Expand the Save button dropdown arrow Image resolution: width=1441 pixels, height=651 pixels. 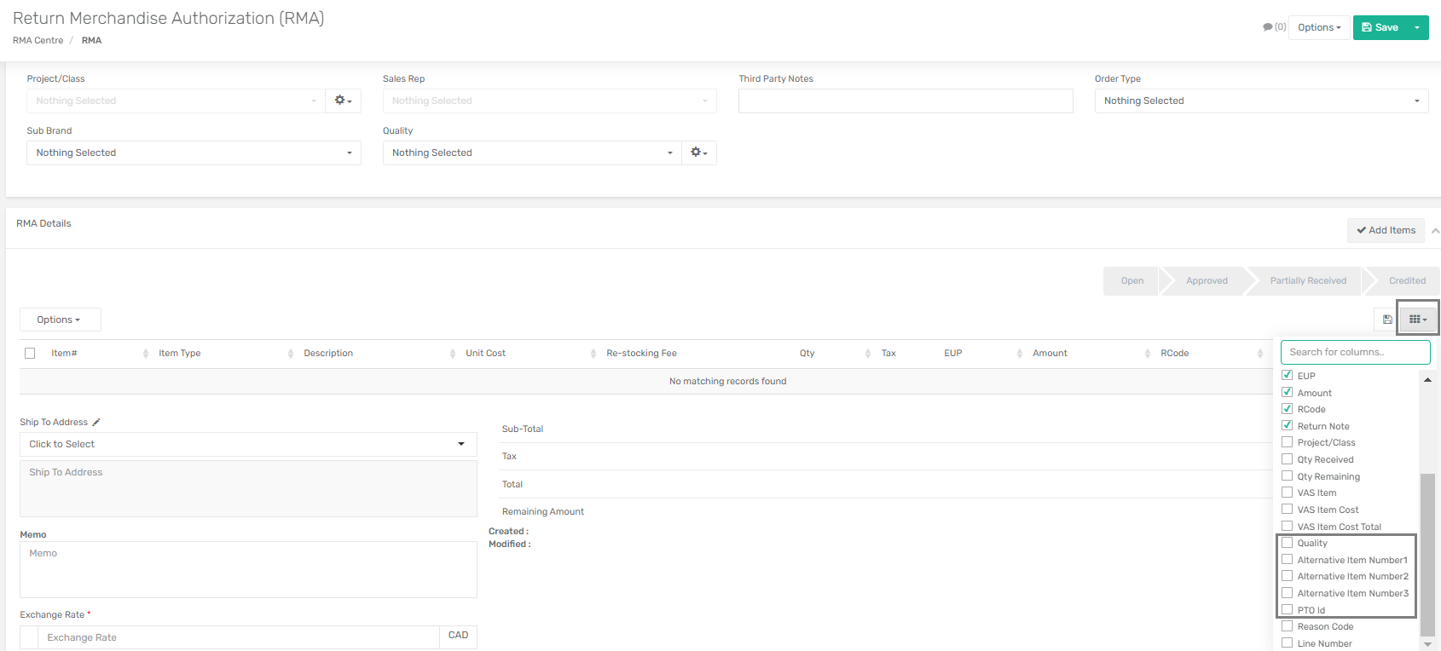[x=1417, y=27]
